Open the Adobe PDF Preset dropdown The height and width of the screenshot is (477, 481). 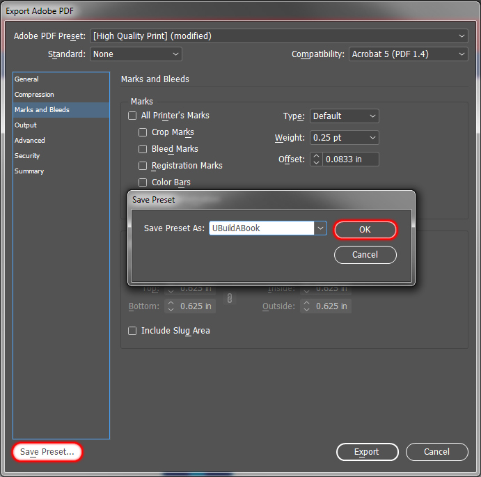279,36
